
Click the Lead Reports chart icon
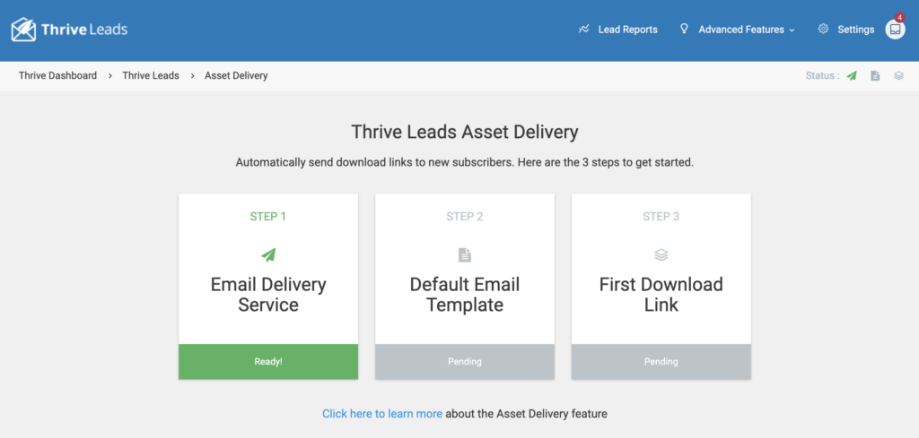(584, 30)
